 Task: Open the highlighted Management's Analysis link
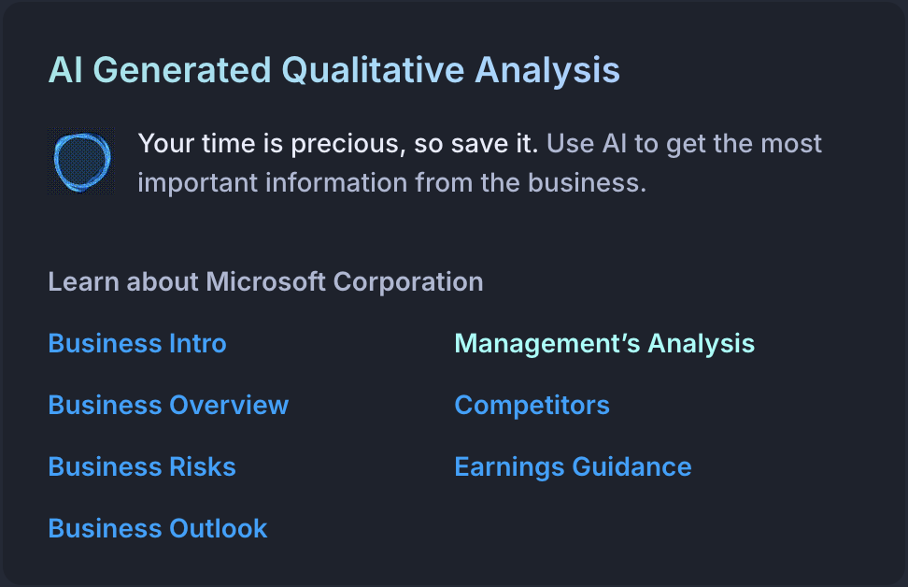[604, 344]
